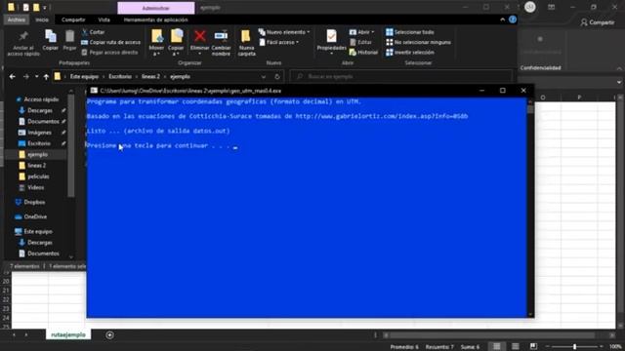
Task: Open address bar history dropdown
Action: coord(264,76)
